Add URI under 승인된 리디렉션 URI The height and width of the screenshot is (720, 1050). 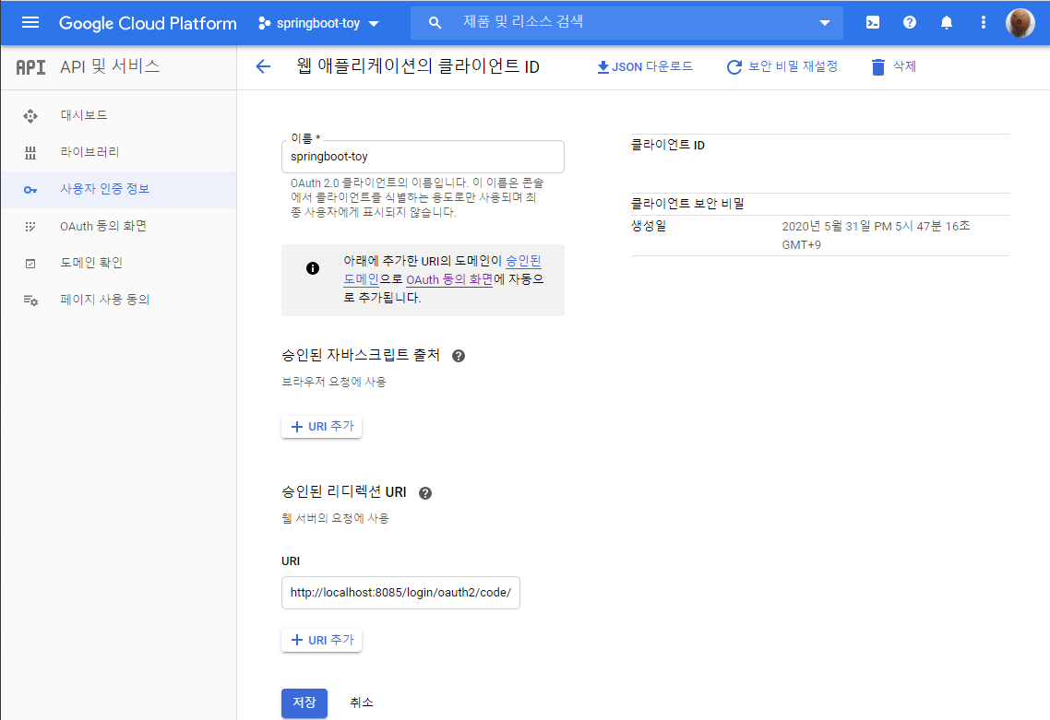321,640
